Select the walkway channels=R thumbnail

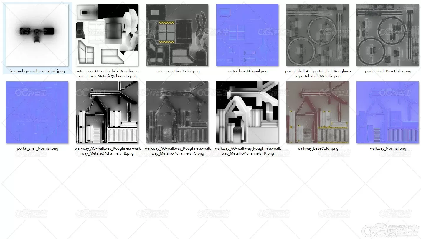(247, 113)
